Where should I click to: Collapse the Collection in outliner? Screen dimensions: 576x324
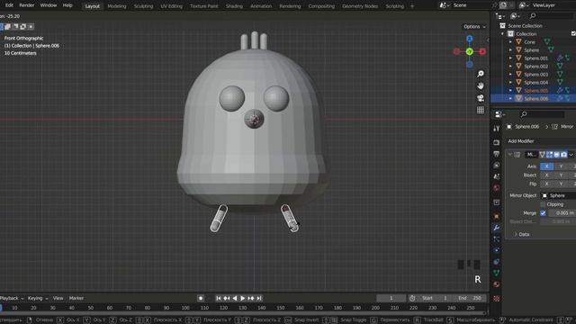point(502,34)
